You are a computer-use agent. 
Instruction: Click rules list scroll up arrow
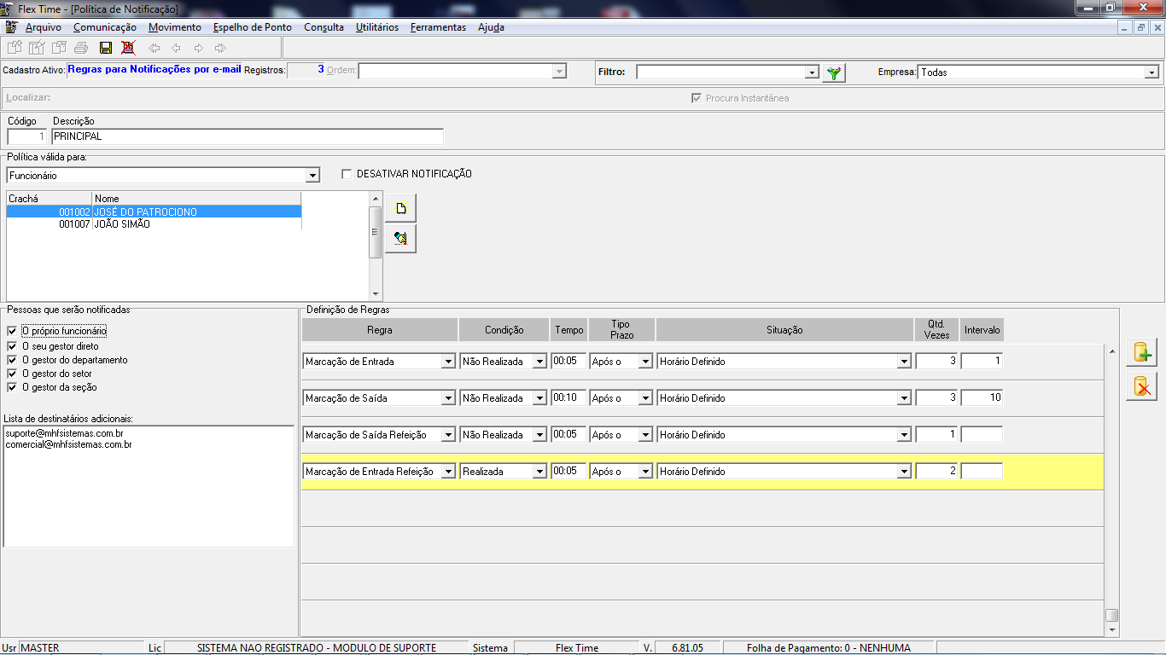1111,351
